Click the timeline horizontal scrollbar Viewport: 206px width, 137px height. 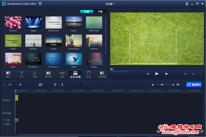(107, 135)
